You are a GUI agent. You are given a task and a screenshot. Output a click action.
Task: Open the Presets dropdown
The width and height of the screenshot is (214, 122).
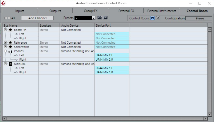(93, 18)
